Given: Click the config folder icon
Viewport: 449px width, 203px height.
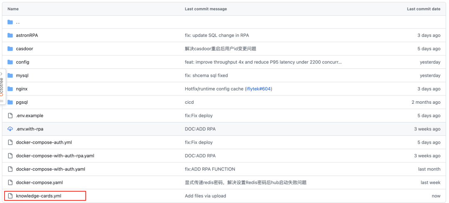Looking at the screenshot, I should [10, 62].
